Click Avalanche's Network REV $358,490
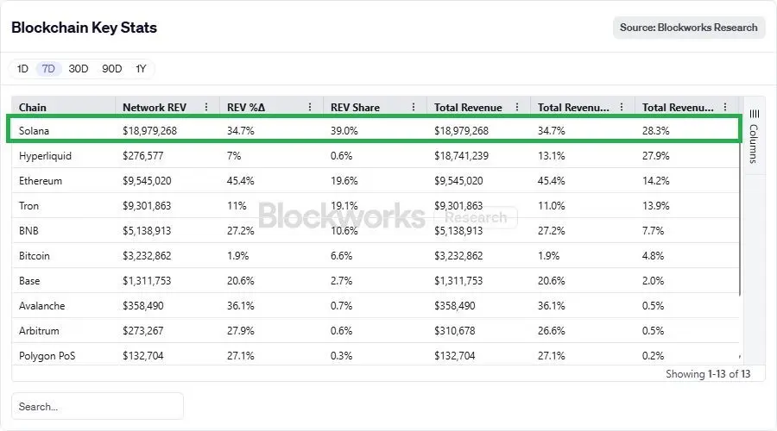Viewport: 777px width, 431px height. 143,306
